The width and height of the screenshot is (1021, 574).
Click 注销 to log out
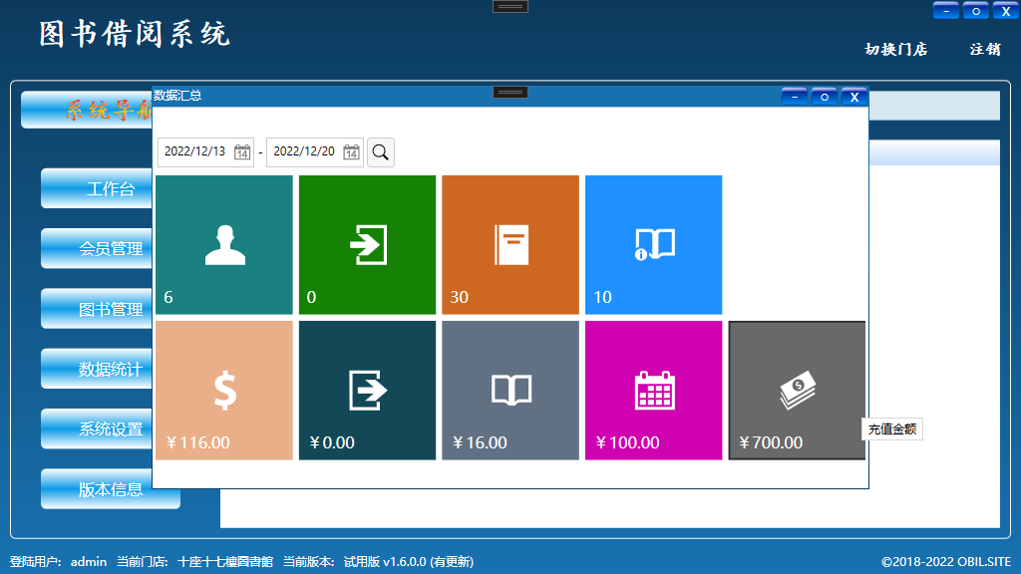click(985, 49)
